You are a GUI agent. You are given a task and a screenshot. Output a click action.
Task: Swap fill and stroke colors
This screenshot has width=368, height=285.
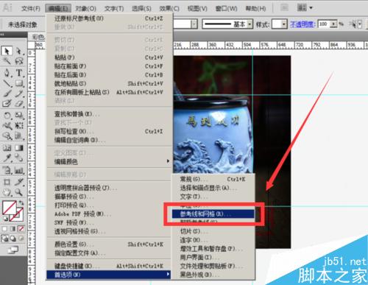pyautogui.click(x=21, y=203)
